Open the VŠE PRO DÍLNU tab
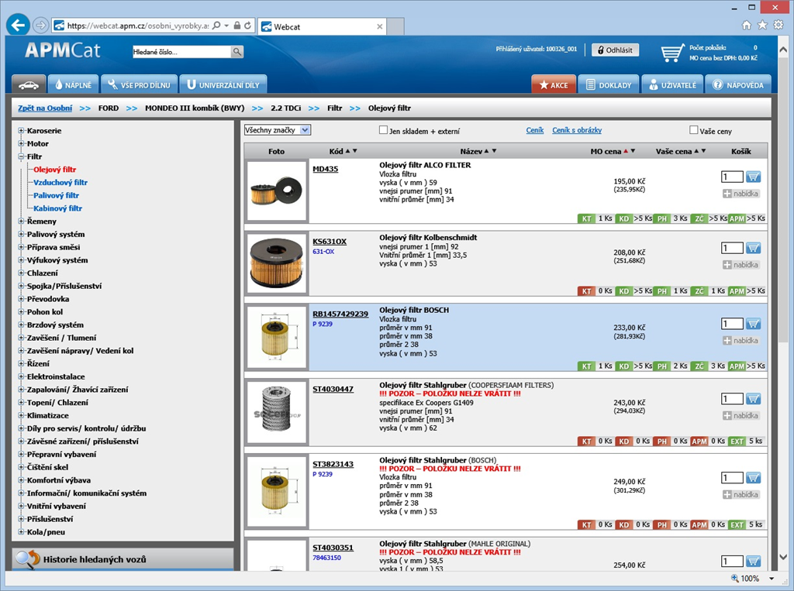794x591 pixels. click(x=140, y=84)
